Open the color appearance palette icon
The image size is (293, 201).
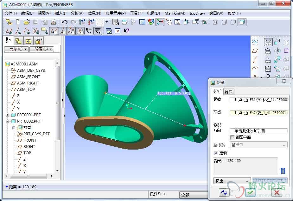[151, 22]
